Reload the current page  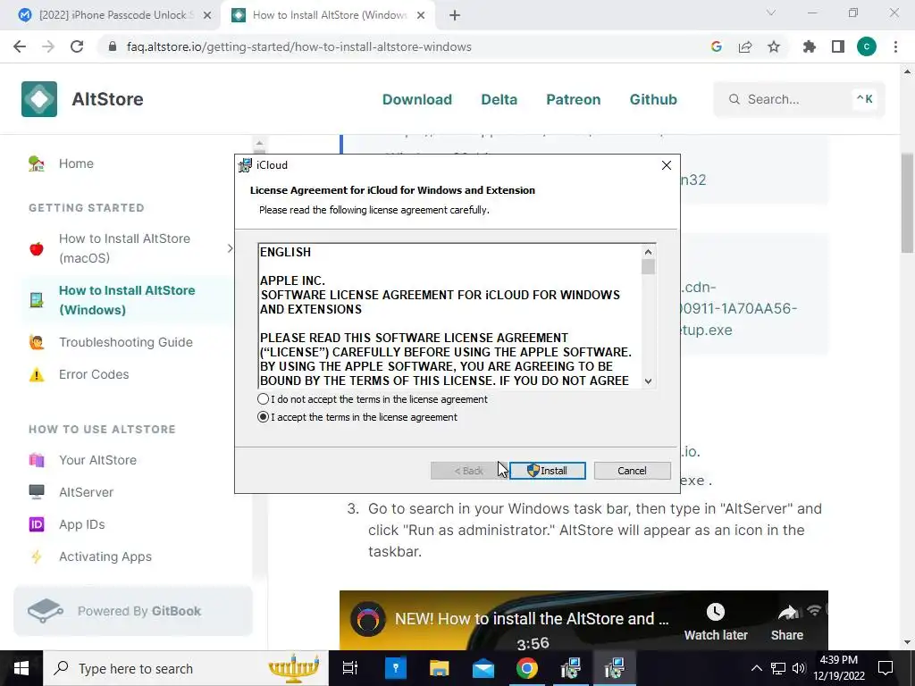pyautogui.click(x=77, y=46)
